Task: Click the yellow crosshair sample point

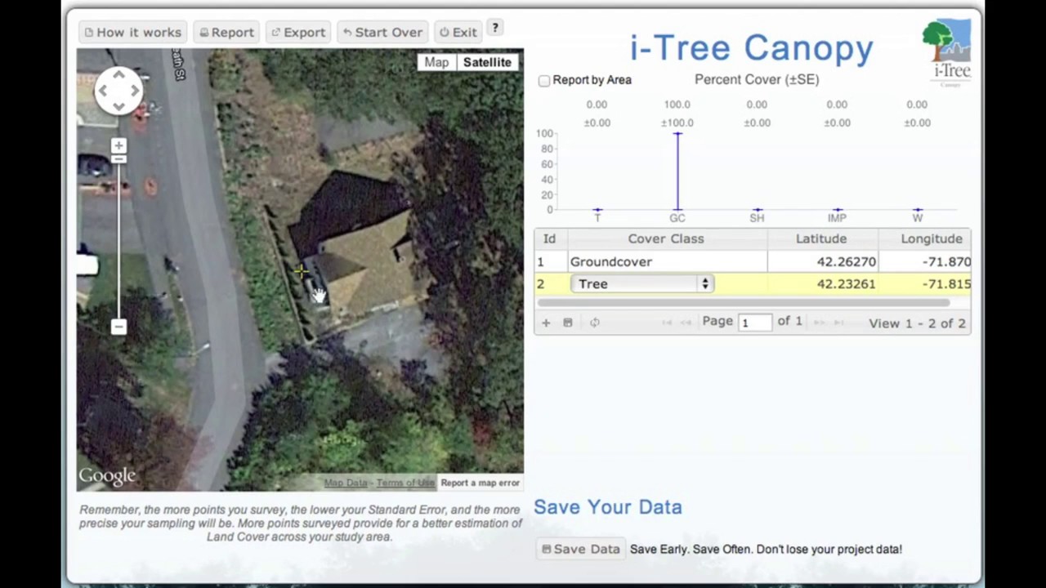Action: point(302,271)
